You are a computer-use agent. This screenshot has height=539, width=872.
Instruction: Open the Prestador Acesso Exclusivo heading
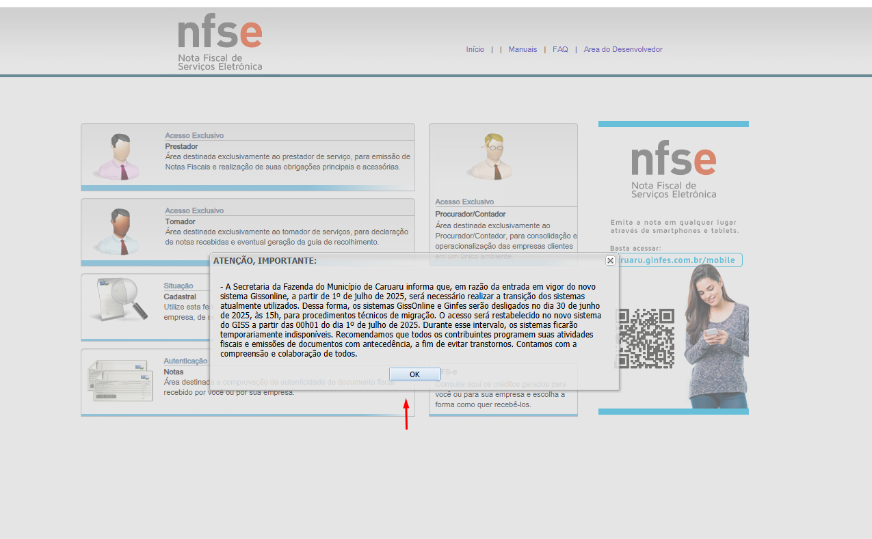pyautogui.click(x=194, y=135)
